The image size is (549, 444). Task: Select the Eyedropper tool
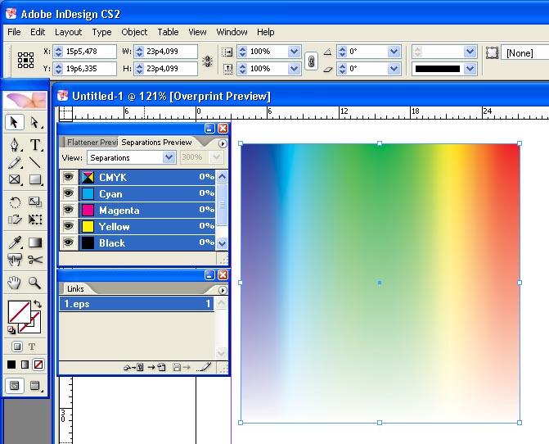pos(15,242)
